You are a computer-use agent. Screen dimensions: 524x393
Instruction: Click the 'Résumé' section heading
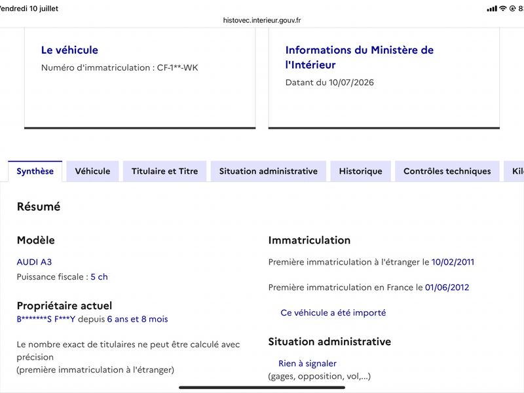pos(39,206)
